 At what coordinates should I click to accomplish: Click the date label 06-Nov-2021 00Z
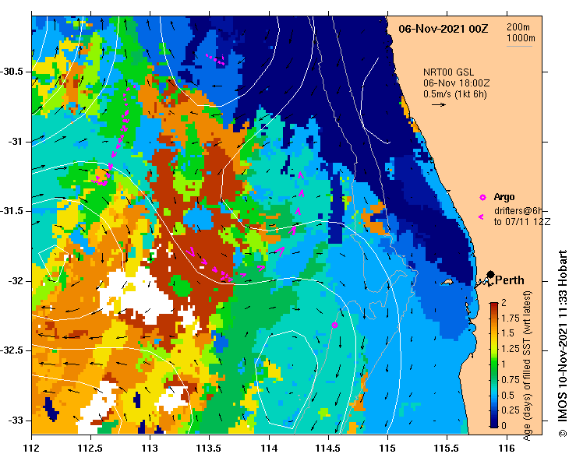(443, 29)
